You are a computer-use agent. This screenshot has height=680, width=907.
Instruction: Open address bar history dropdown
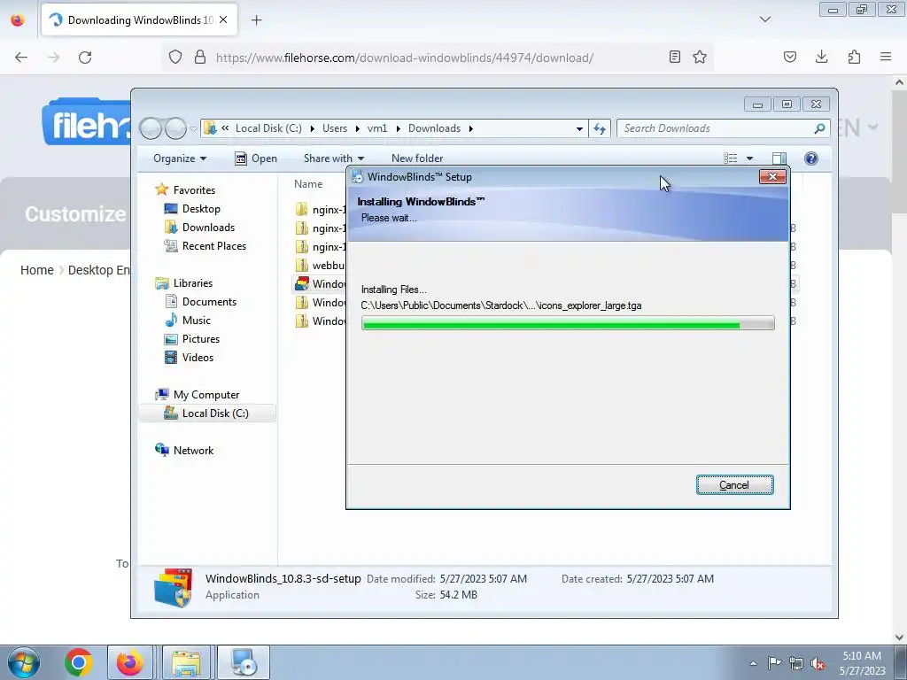pos(579,128)
